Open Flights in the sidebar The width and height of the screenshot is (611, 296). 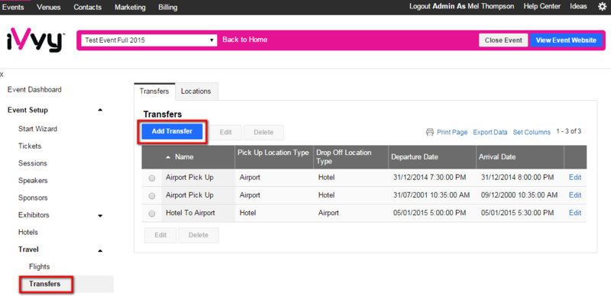coord(40,267)
